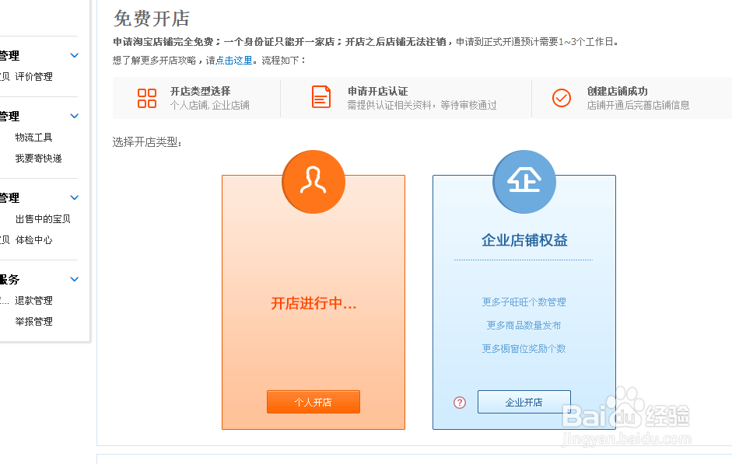Open 退款管理 in the sidebar
Viewport: 732px width, 464px height.
33,300
